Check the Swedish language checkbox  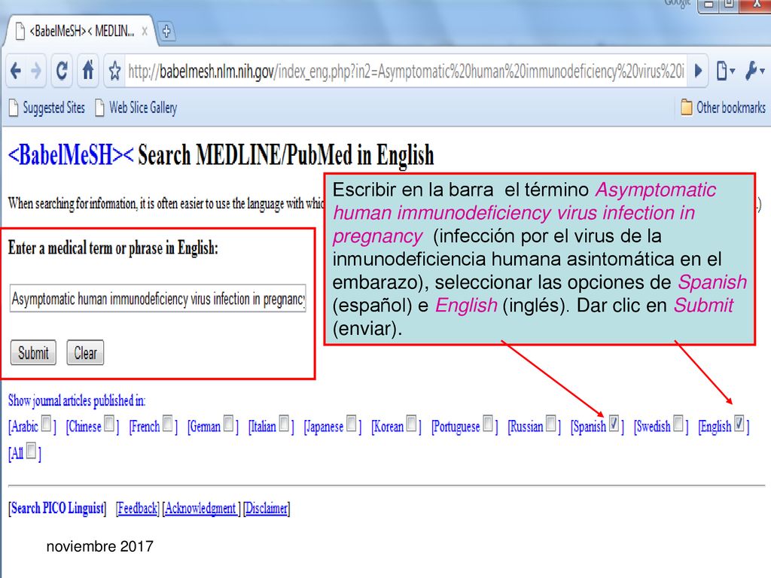(x=678, y=423)
